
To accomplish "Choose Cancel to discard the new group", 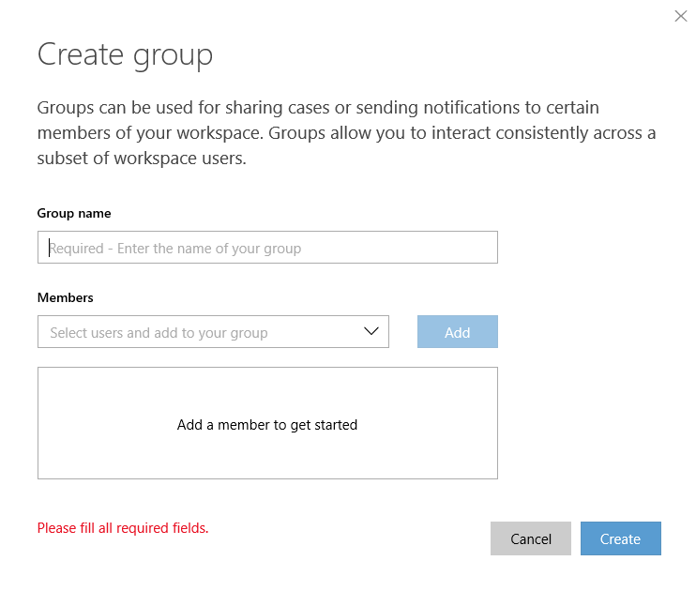I will pos(531,538).
